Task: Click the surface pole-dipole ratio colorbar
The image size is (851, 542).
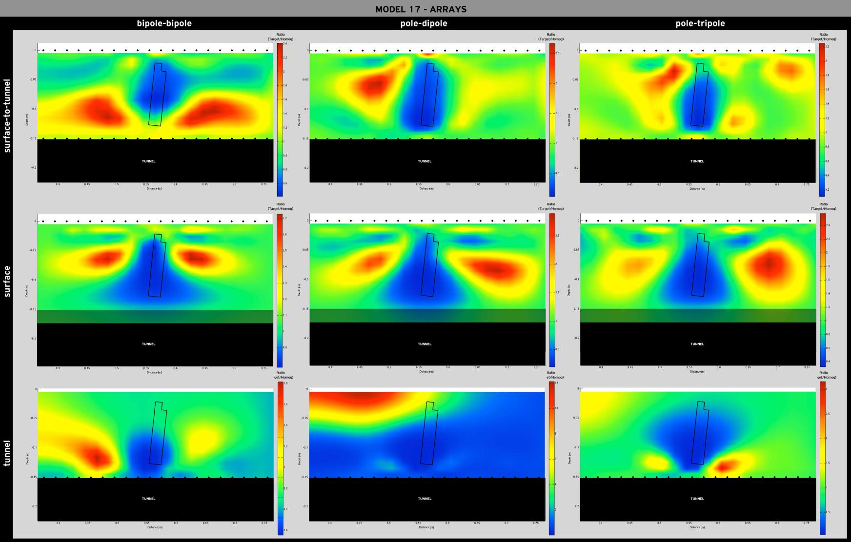Action: (552, 290)
